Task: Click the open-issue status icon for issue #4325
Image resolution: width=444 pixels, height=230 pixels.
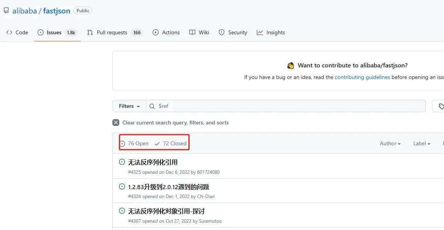Action: (122, 162)
